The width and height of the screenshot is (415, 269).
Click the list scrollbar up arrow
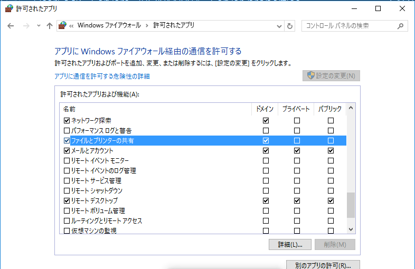coord(351,108)
